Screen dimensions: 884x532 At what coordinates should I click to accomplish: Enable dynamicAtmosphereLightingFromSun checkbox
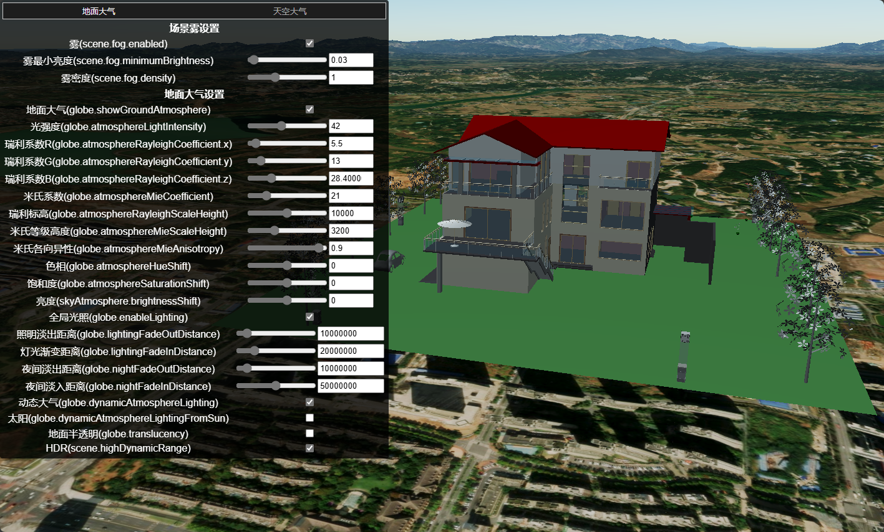[x=309, y=418]
